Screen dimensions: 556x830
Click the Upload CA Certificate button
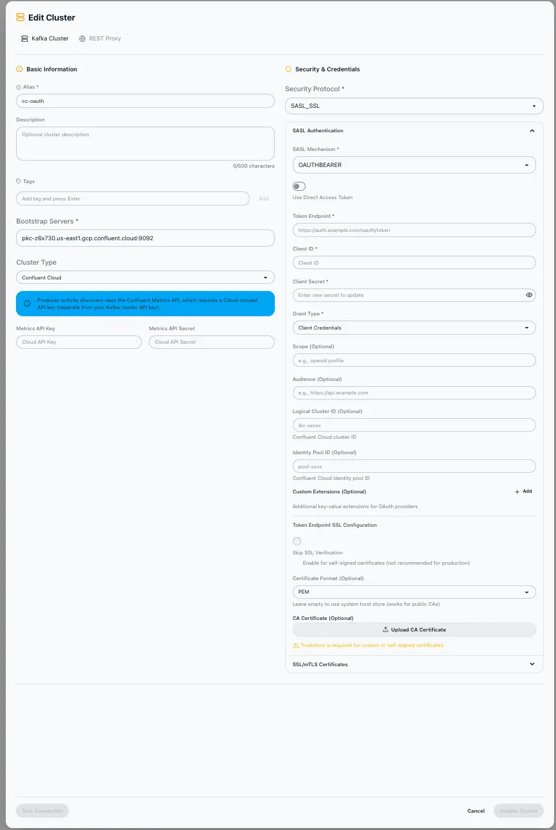tap(413, 630)
